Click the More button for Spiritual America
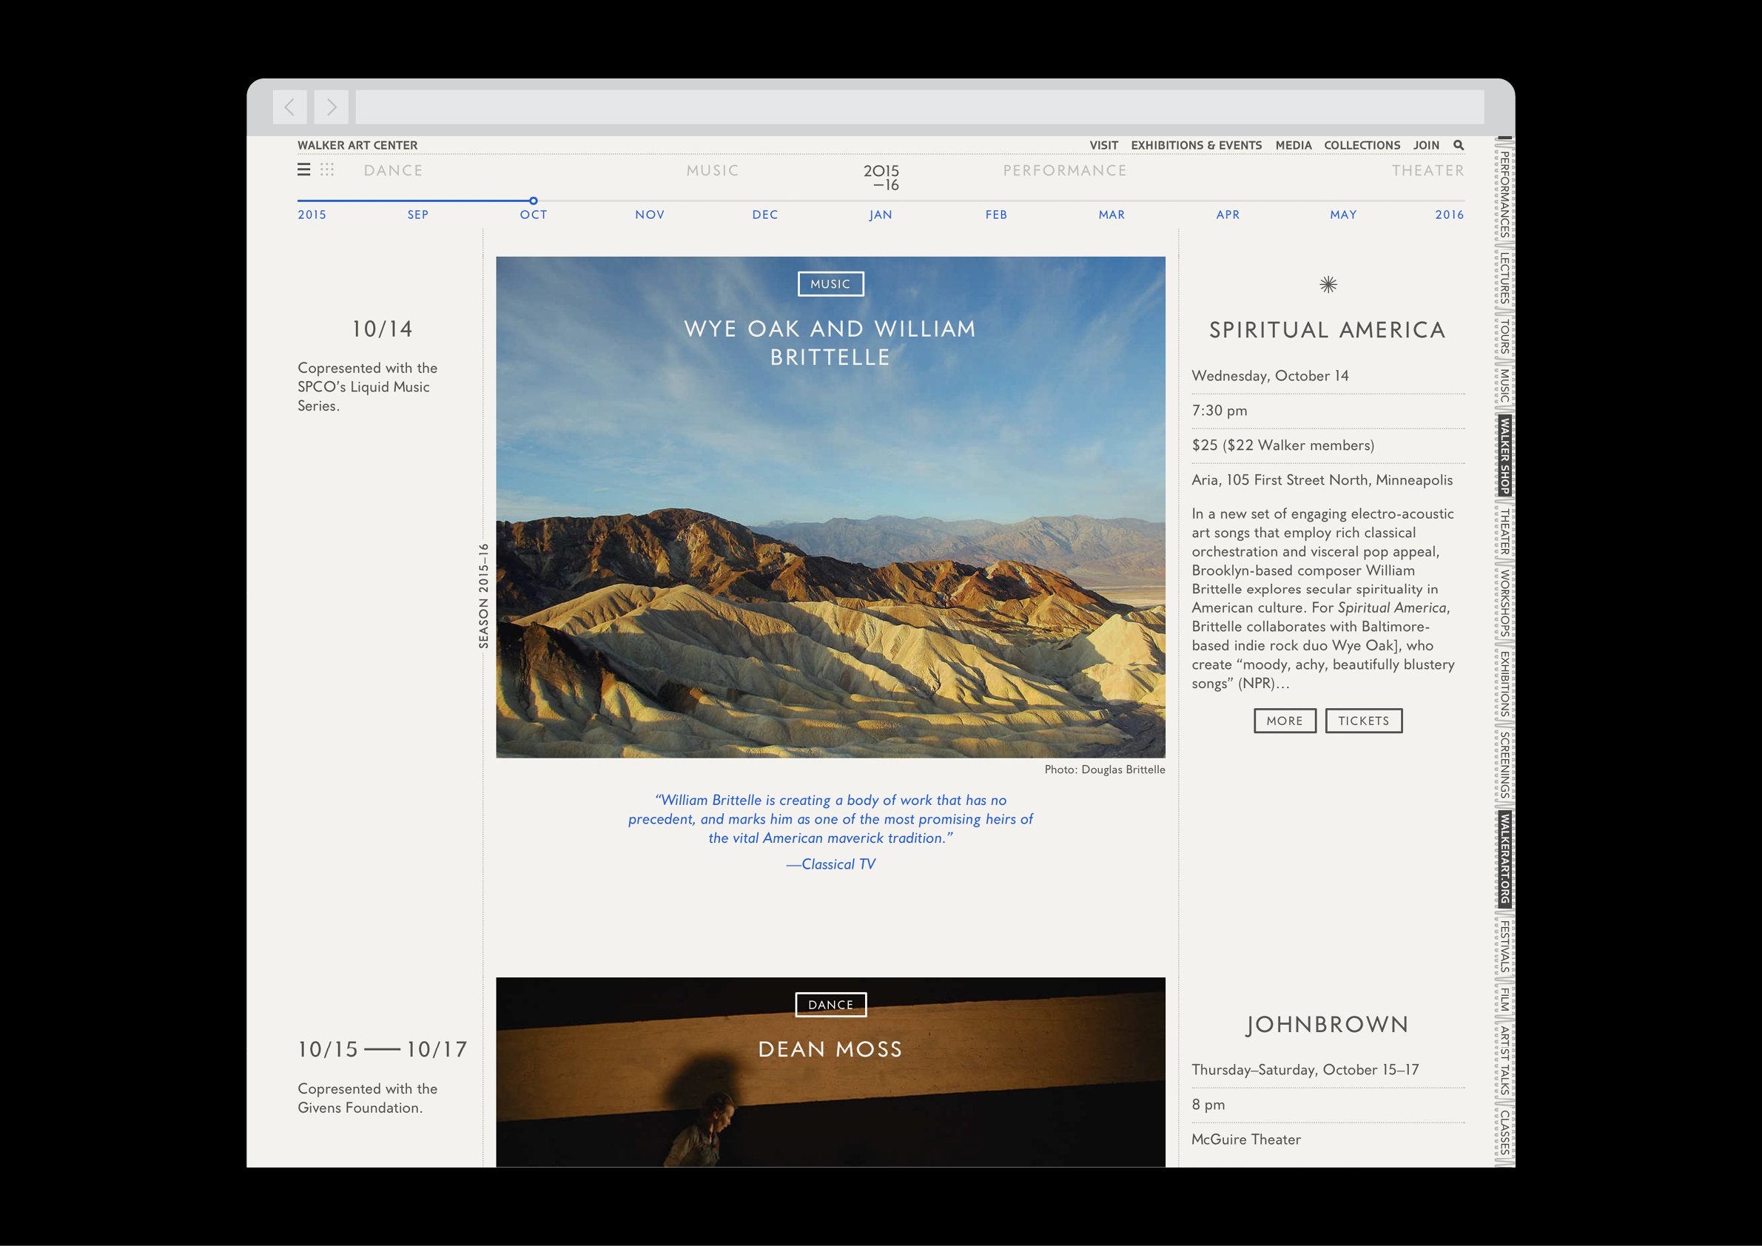The image size is (1762, 1246). pos(1284,721)
